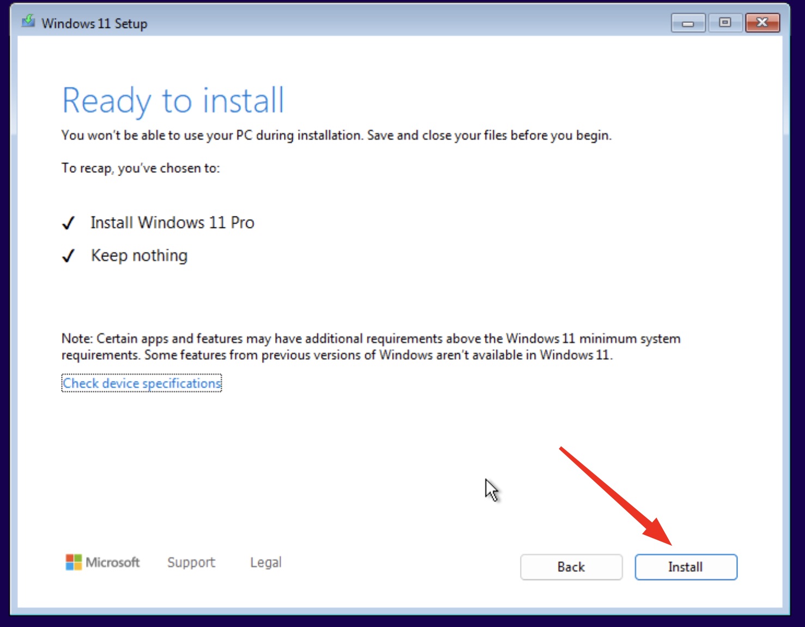Click the Note about additional requirements paragraph
The height and width of the screenshot is (627, 805).
[371, 347]
